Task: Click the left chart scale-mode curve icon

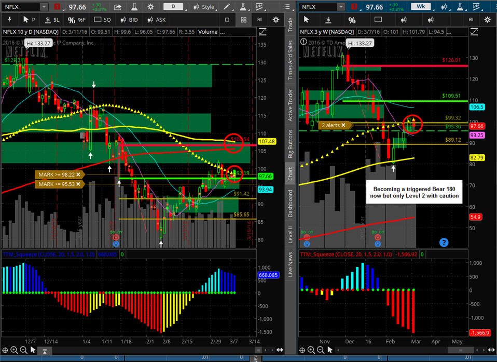Action: pos(263,32)
